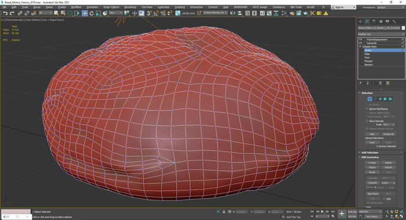Screen dimensions: 406x220
Task: Activate Select and Move tool
Action: click(x=85, y=13)
